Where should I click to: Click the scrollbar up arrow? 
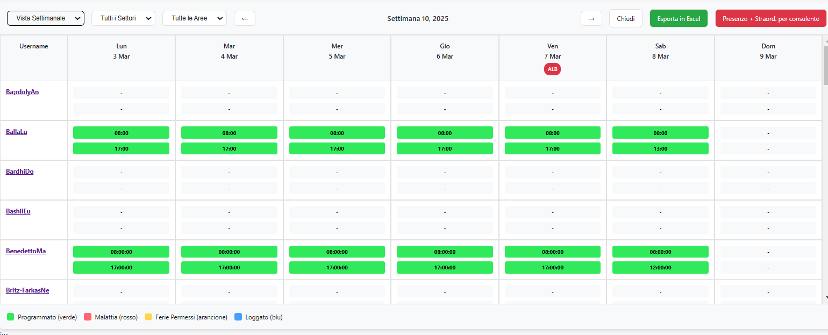tap(825, 39)
